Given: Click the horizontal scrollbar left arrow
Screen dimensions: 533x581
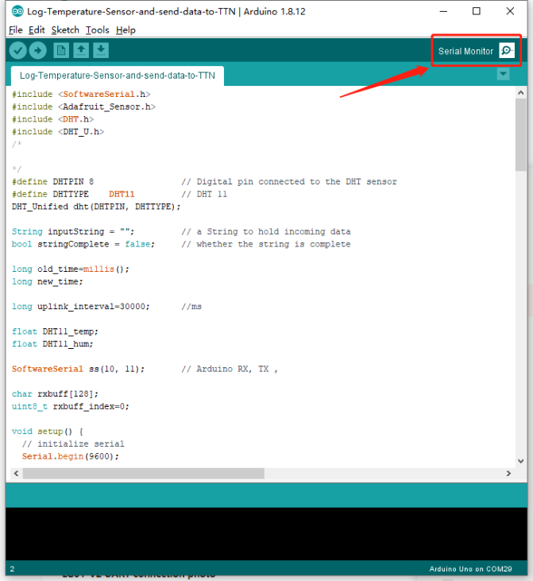Looking at the screenshot, I should (17, 473).
